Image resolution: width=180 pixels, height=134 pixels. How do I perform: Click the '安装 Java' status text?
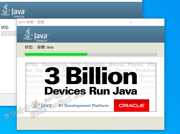tap(45, 47)
